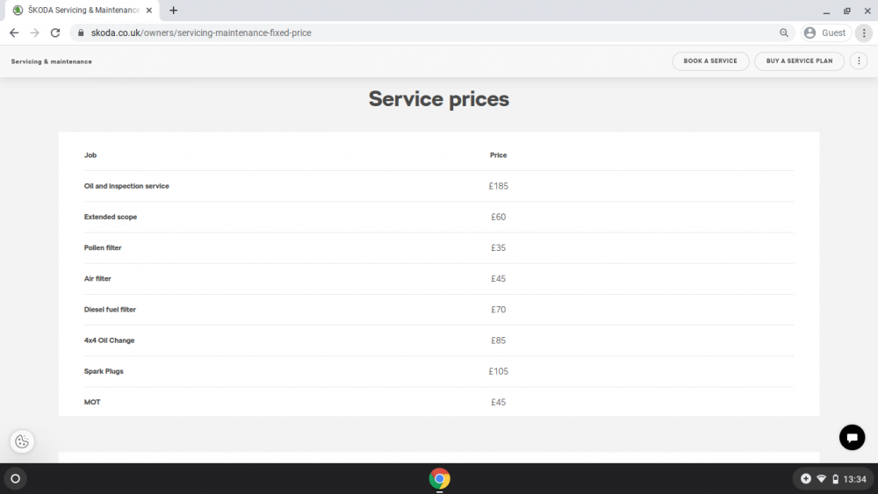Open the system tray clock showing 13:34
878x494 pixels.
854,479
